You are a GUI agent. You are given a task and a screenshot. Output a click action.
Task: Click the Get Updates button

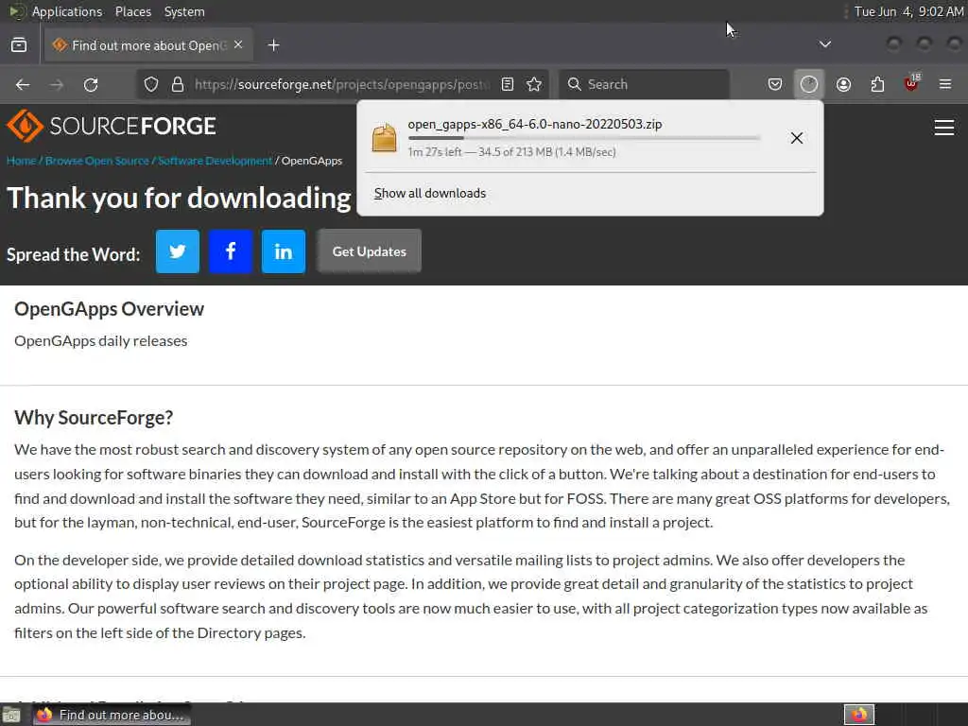tap(370, 251)
